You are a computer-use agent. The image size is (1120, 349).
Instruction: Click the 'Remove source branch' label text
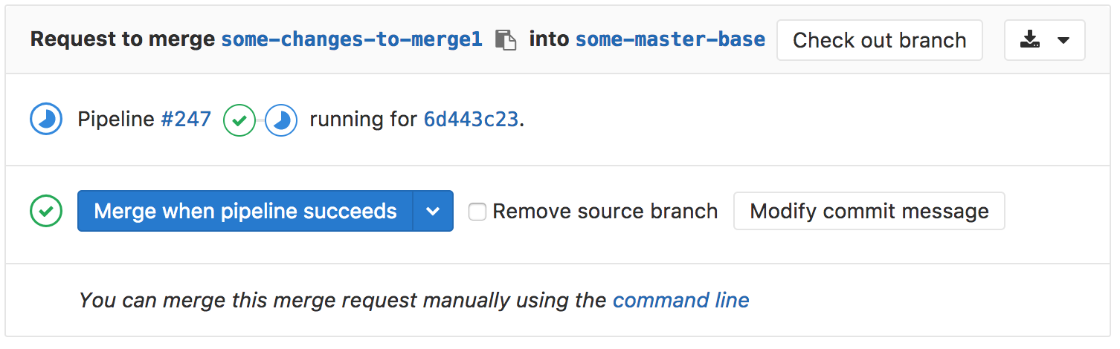605,212
